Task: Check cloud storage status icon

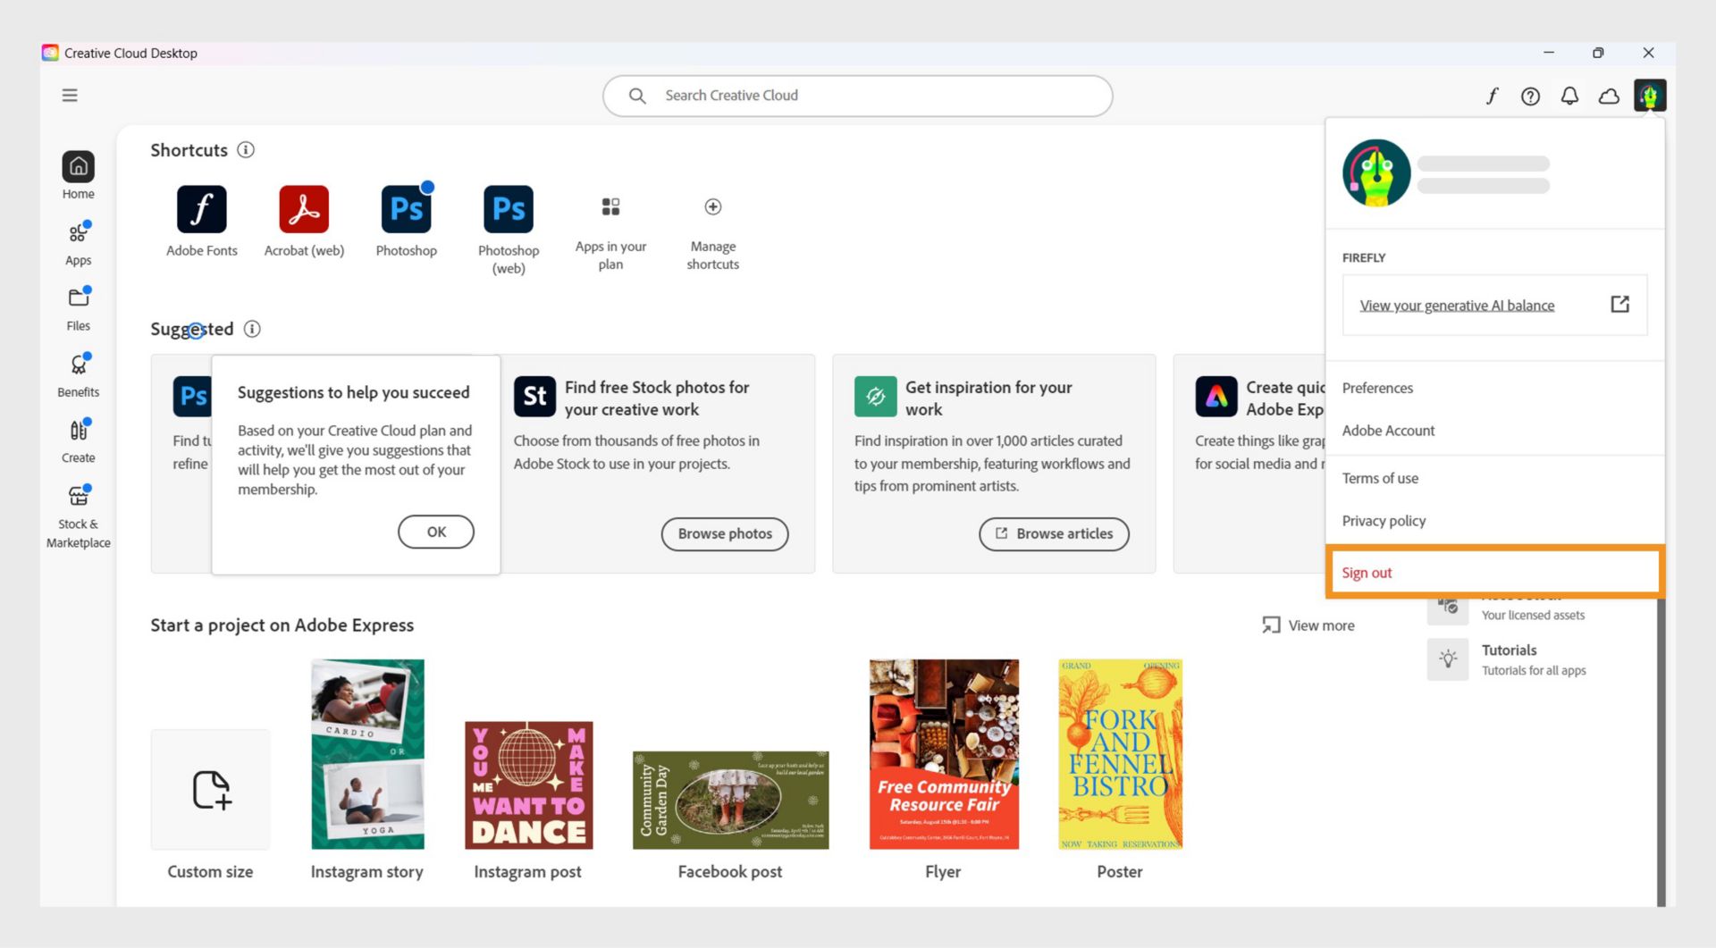Action: tap(1608, 96)
